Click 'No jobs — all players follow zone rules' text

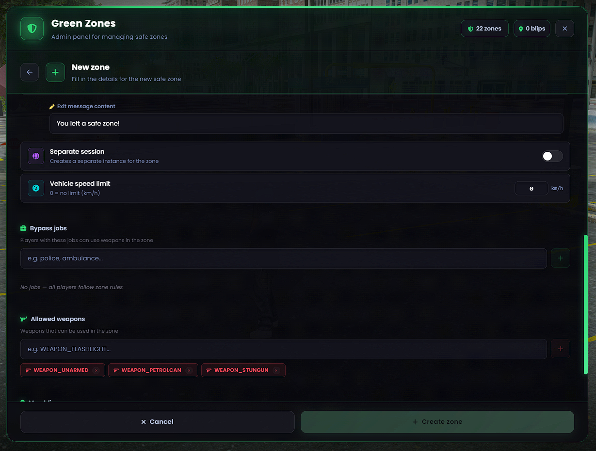point(72,288)
